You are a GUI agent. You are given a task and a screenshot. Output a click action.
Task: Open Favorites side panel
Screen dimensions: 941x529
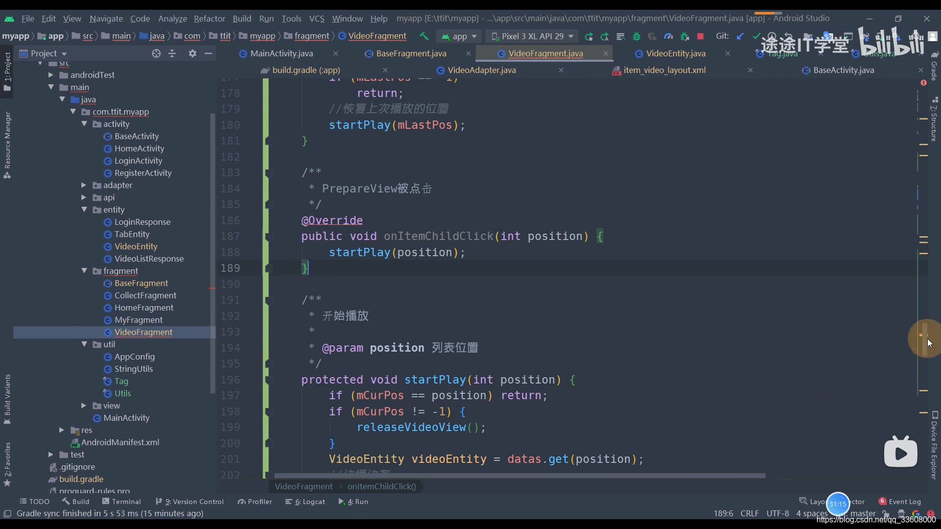7,464
